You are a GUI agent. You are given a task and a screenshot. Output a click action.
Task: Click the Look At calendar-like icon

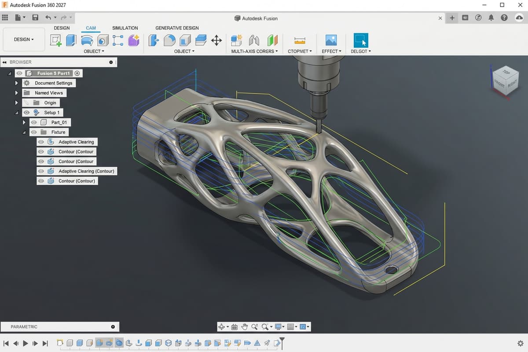tap(234, 326)
